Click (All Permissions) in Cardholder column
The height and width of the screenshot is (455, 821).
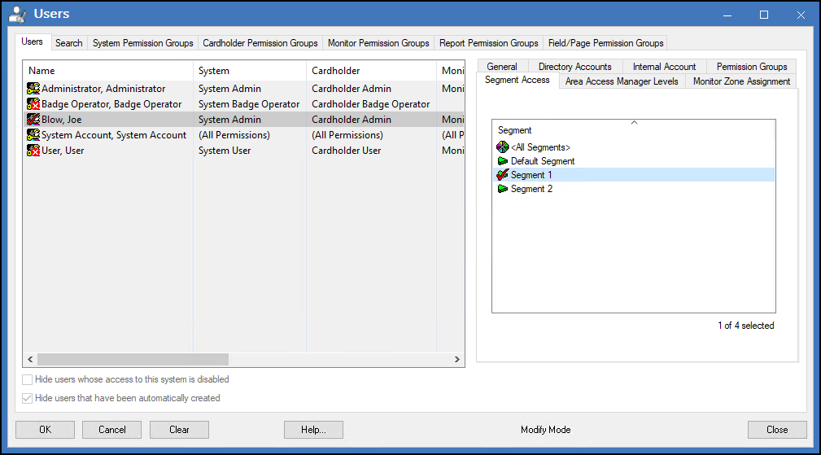[x=347, y=135]
